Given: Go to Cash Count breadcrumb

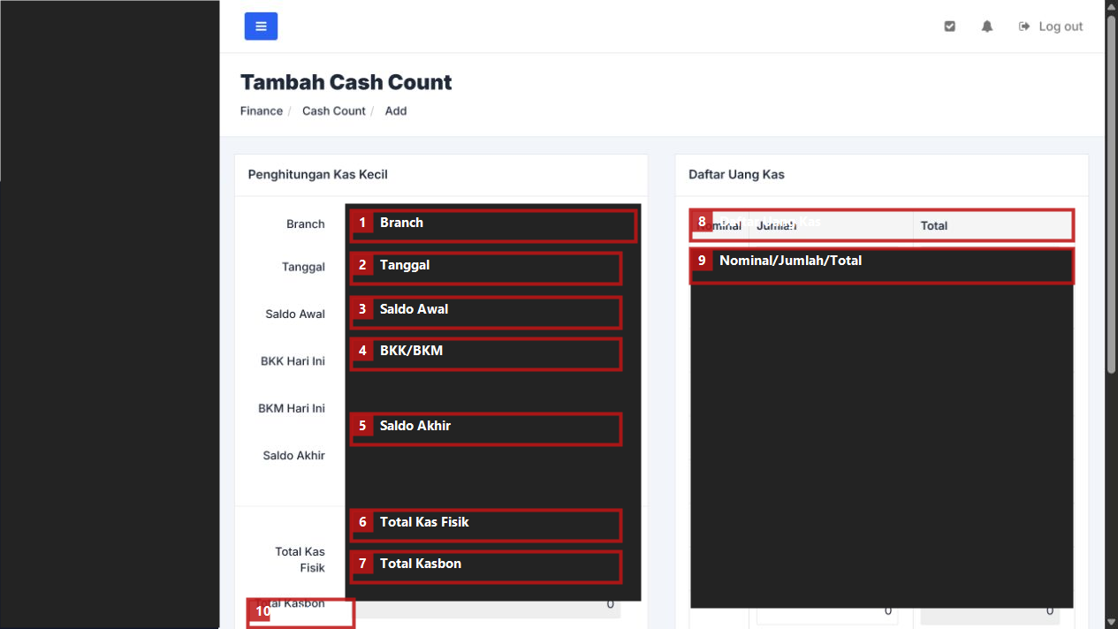Looking at the screenshot, I should pos(334,110).
